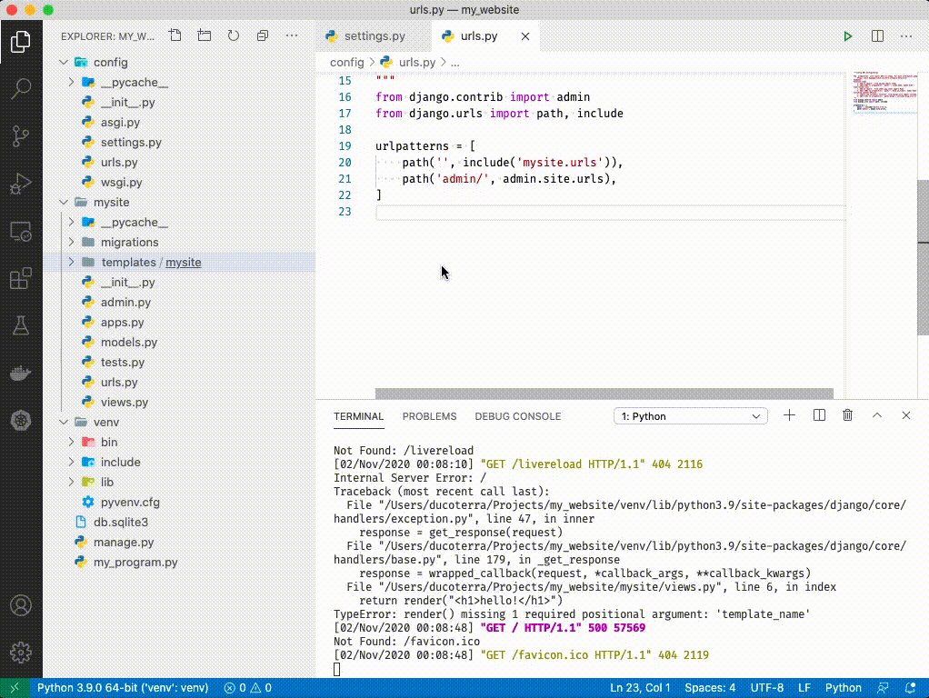Open the Source Control view

click(x=20, y=136)
